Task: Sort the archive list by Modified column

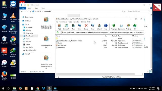Action: pos(135,36)
